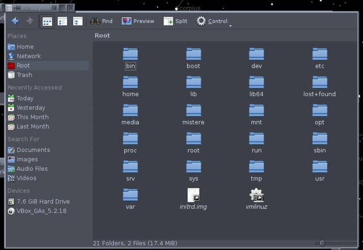Select the initrd.img file link

(x=193, y=195)
